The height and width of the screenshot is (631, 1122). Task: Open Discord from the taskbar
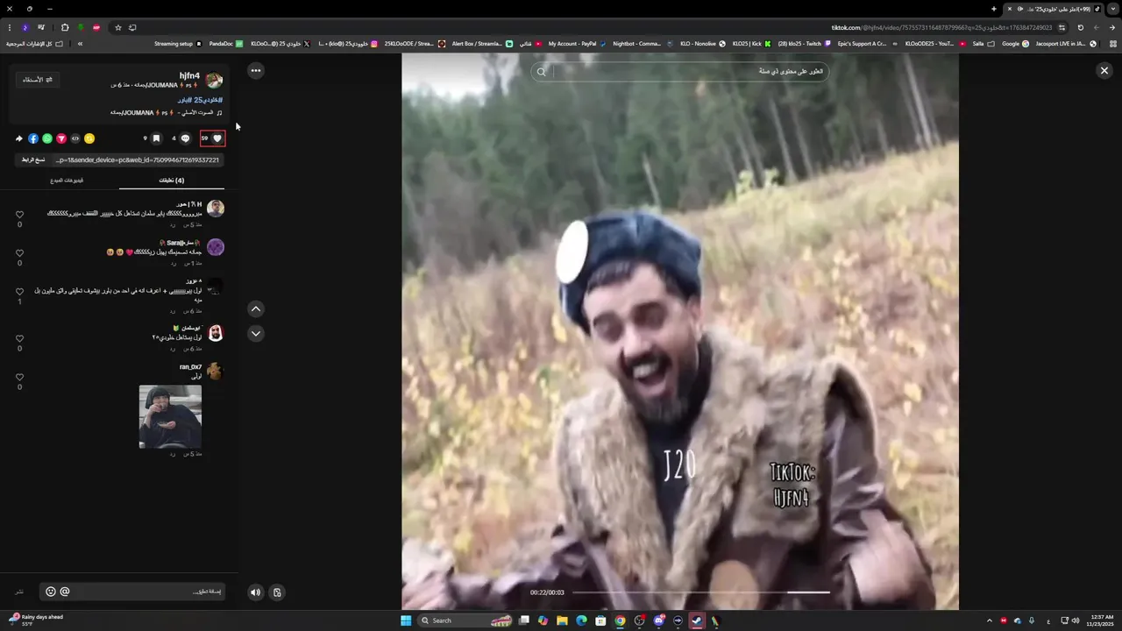pos(658,620)
